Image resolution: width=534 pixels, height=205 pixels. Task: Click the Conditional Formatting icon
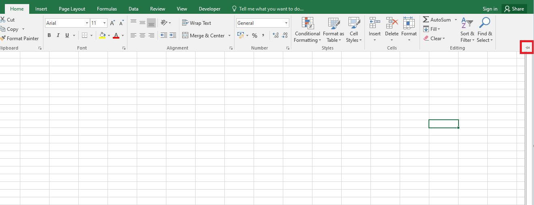point(307,23)
